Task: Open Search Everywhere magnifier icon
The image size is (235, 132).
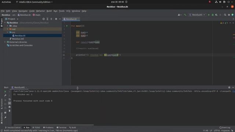Action: (x=225, y=15)
